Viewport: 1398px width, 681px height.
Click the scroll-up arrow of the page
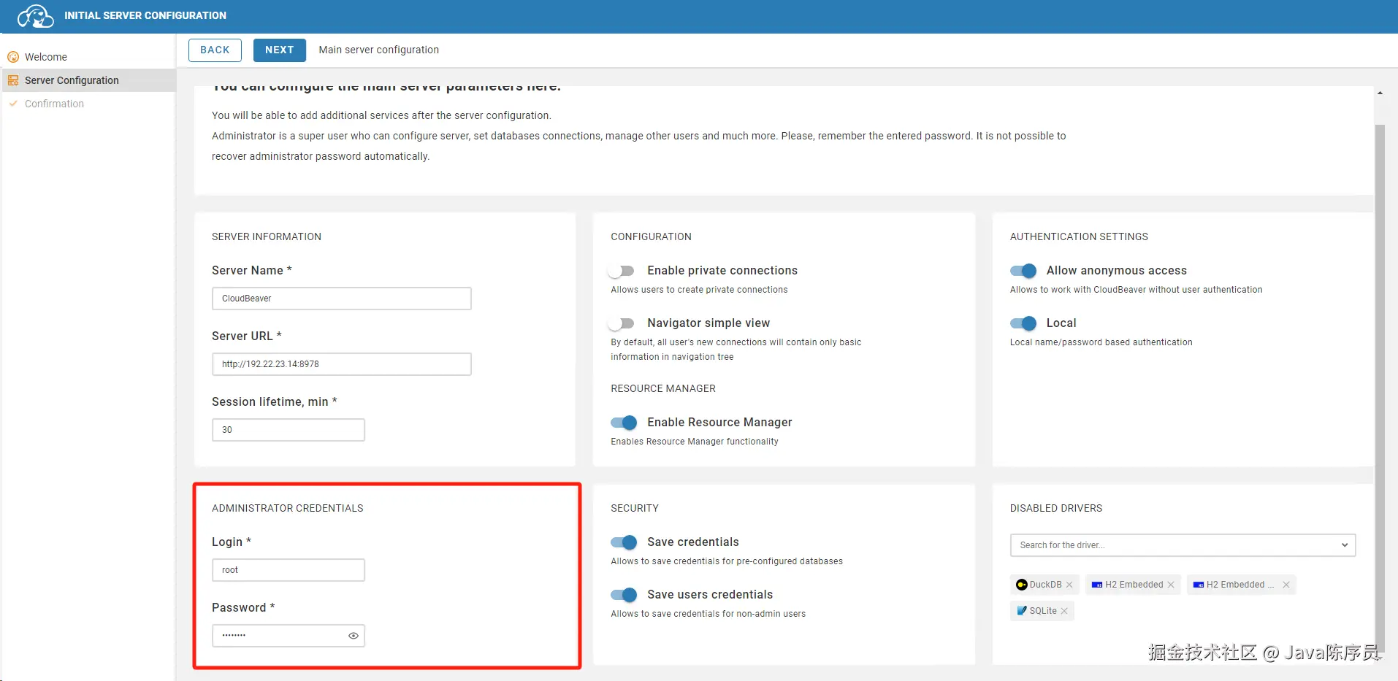click(1380, 93)
